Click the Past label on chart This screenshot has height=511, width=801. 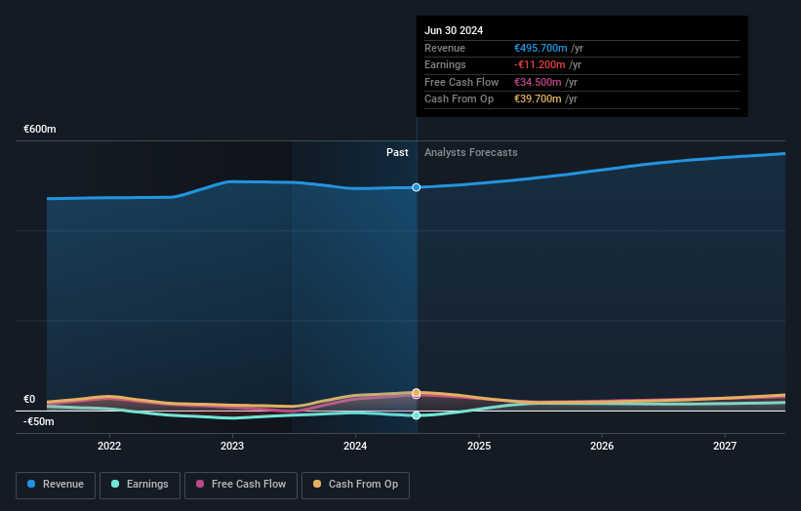[x=397, y=153]
